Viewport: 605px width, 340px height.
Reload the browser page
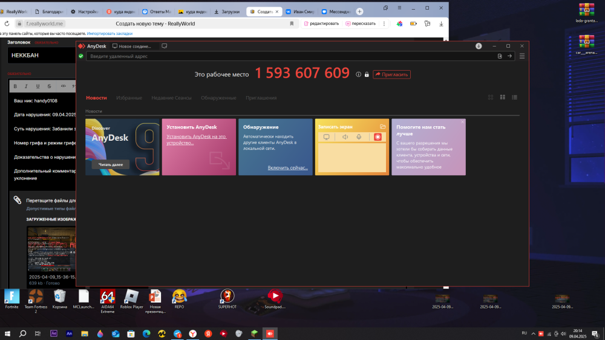[x=7, y=24]
